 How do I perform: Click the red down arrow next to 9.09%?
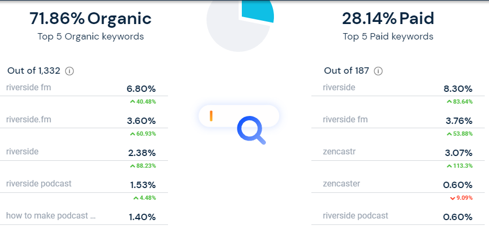click(x=453, y=198)
